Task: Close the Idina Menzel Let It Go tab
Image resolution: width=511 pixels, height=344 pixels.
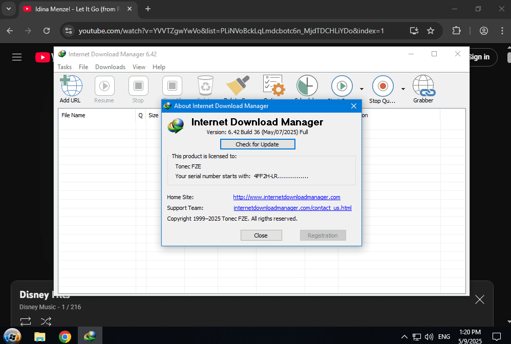Action: (130, 9)
